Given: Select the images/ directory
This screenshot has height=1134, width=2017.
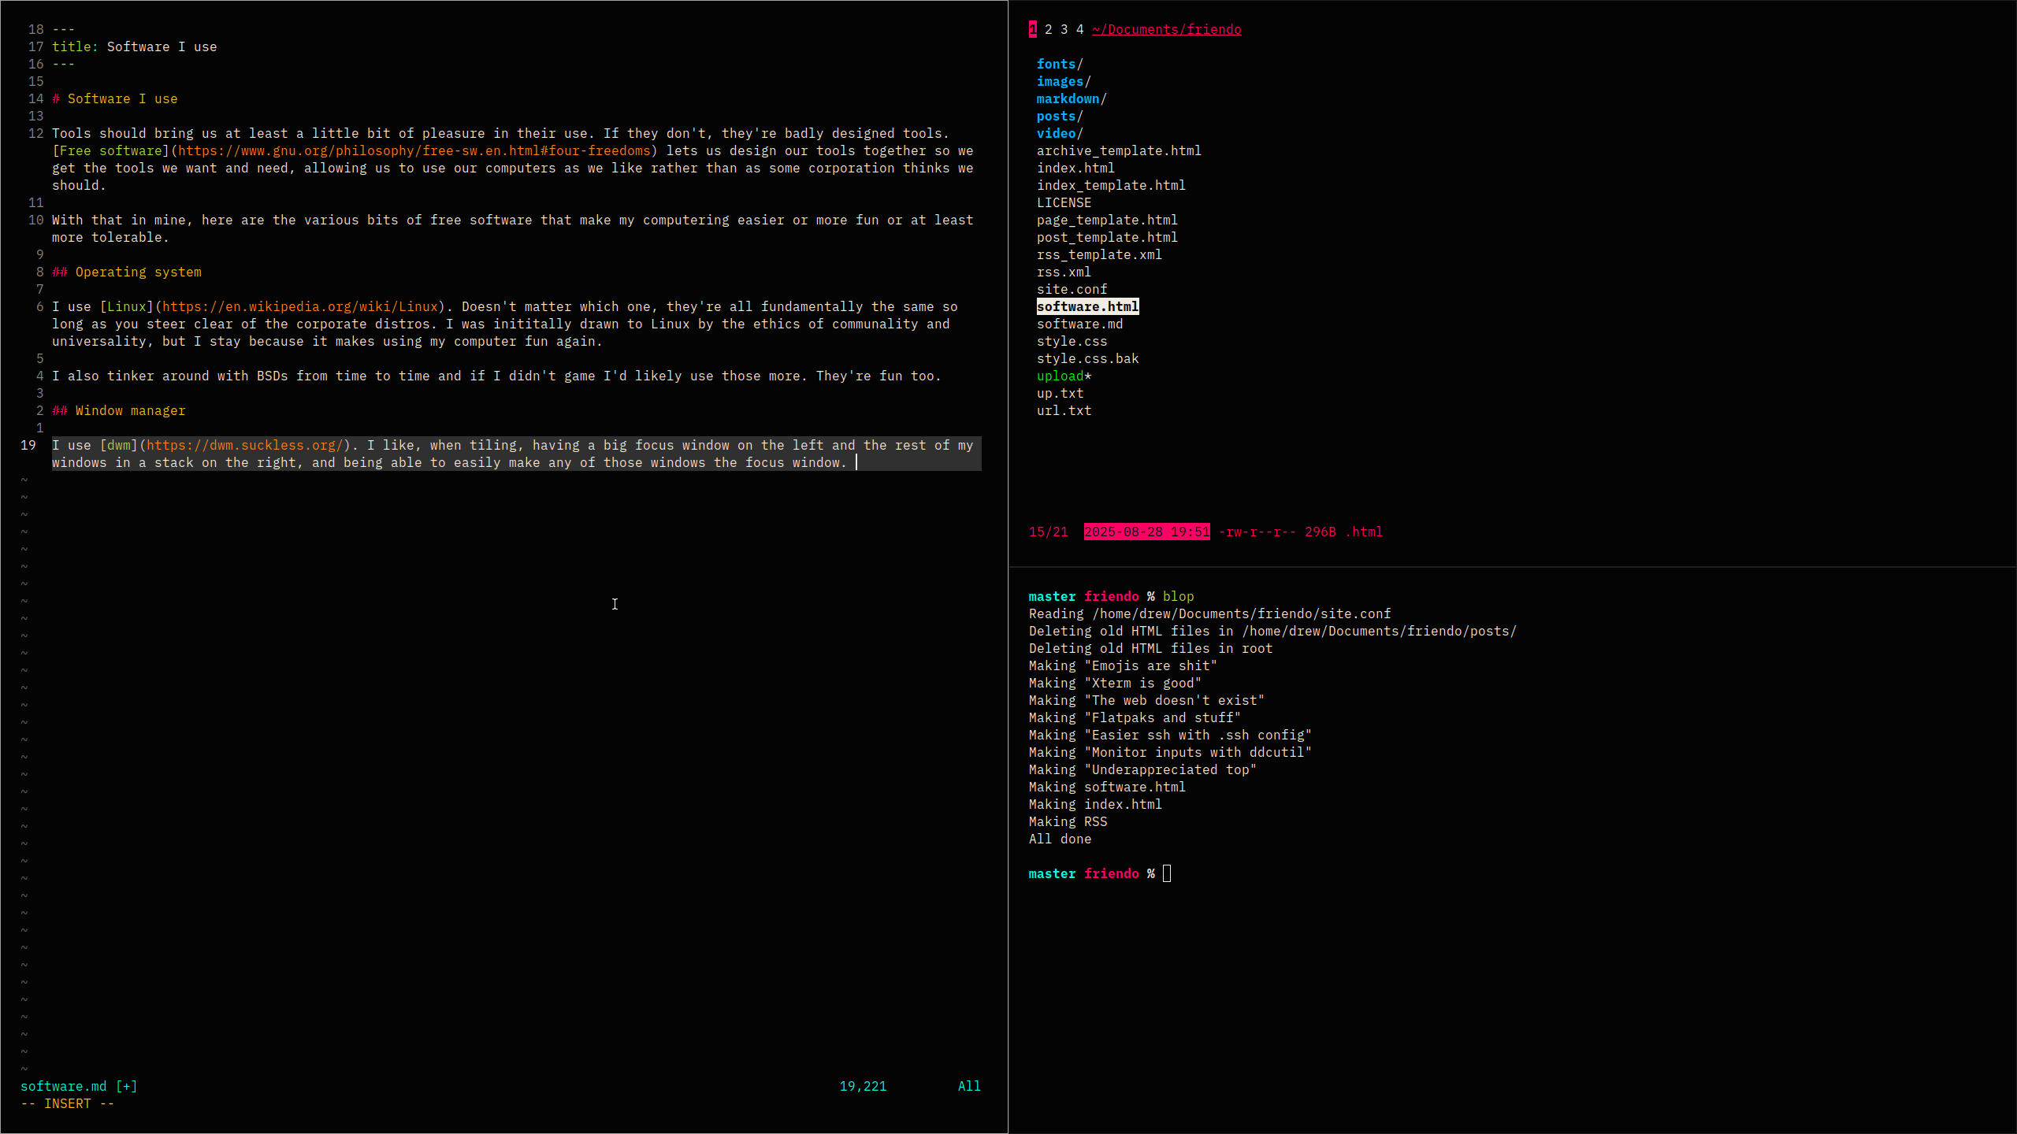Looking at the screenshot, I should pyautogui.click(x=1064, y=81).
